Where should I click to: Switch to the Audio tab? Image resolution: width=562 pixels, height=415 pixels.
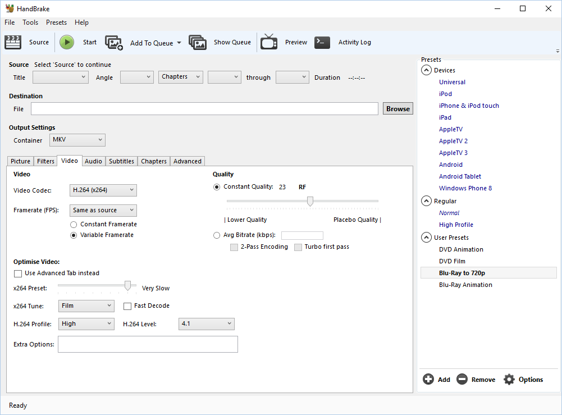point(93,161)
